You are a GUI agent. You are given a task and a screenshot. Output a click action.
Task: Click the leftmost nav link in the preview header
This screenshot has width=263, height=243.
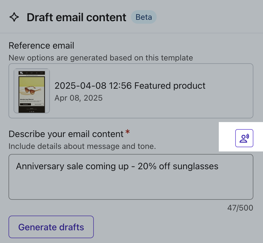[x=27, y=73]
